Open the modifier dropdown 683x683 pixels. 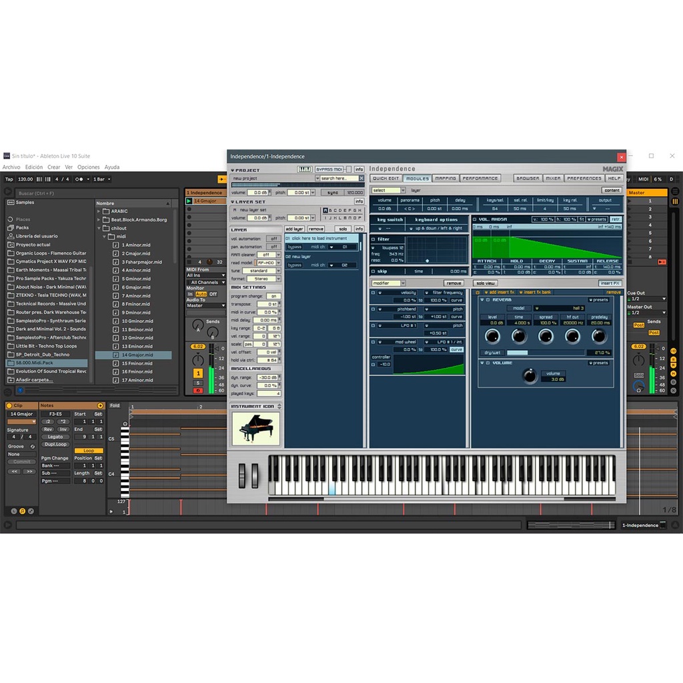click(389, 283)
